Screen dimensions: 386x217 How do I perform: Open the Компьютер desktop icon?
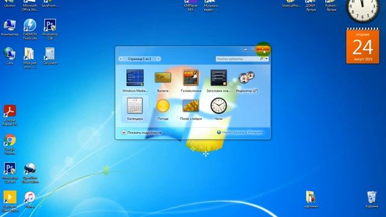point(10,28)
